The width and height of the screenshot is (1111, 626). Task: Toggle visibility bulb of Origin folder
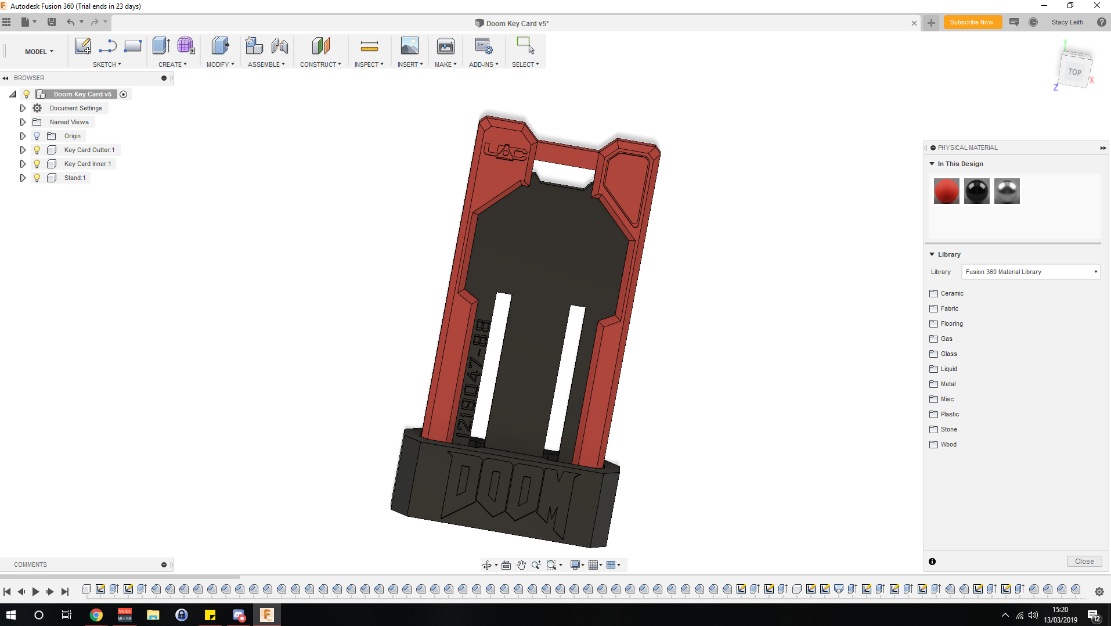(37, 136)
